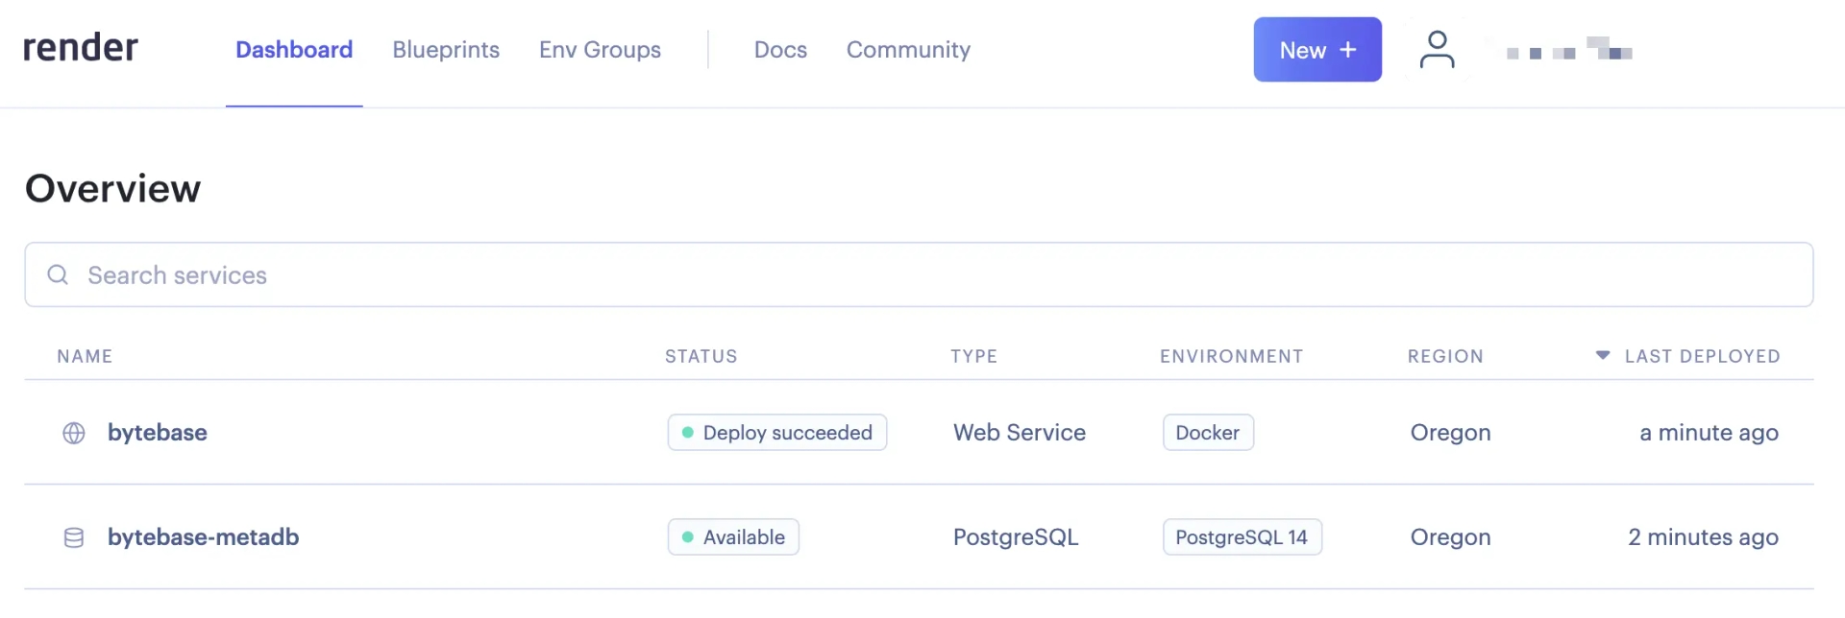Viewport: 1845px width, 618px height.
Task: Click the PostgreSQL 14 environment tag
Action: click(1242, 537)
